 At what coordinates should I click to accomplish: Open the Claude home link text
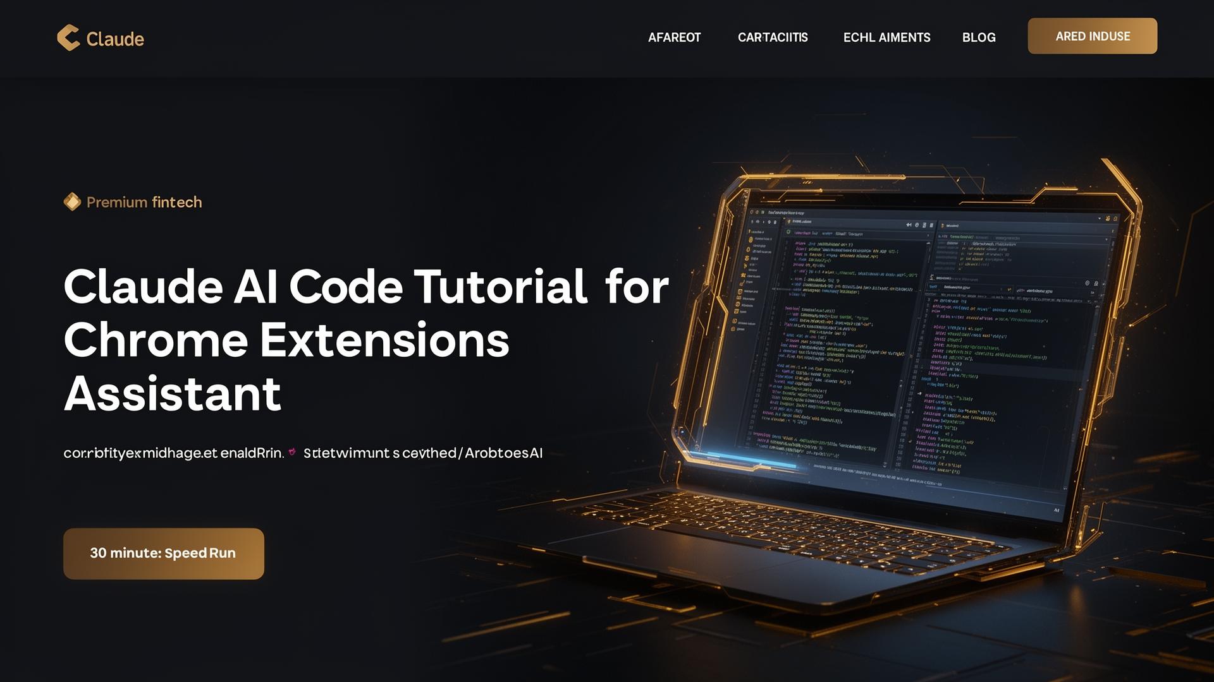pyautogui.click(x=115, y=39)
